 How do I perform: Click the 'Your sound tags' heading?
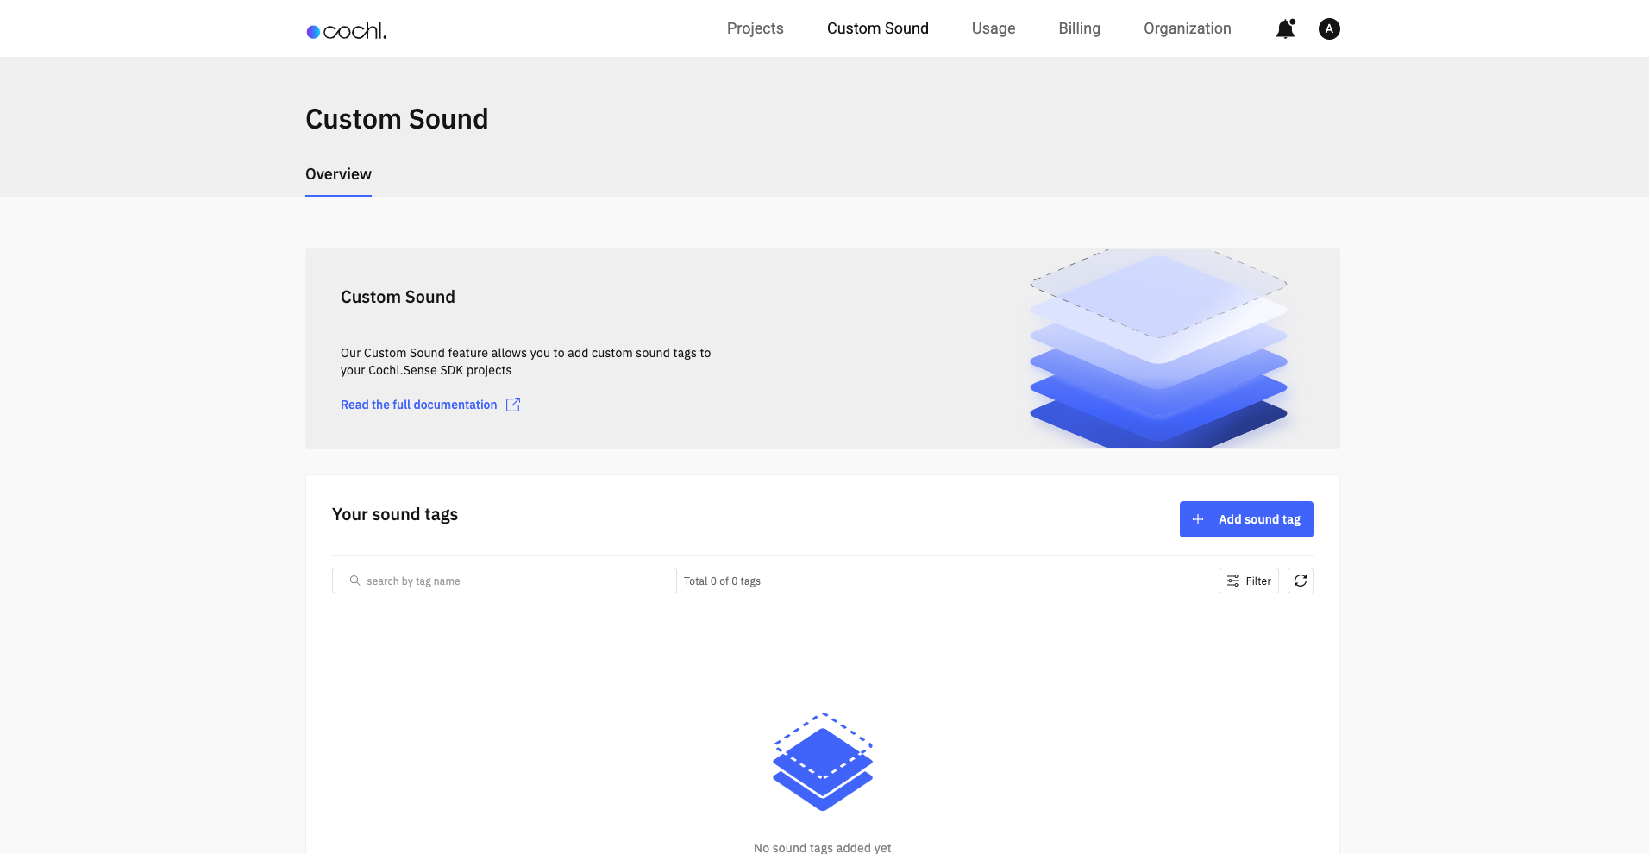pos(395,514)
